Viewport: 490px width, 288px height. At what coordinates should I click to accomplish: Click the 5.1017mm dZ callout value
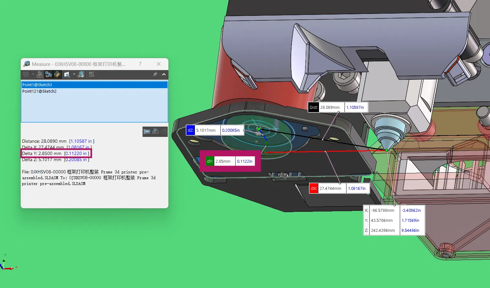[206, 130]
